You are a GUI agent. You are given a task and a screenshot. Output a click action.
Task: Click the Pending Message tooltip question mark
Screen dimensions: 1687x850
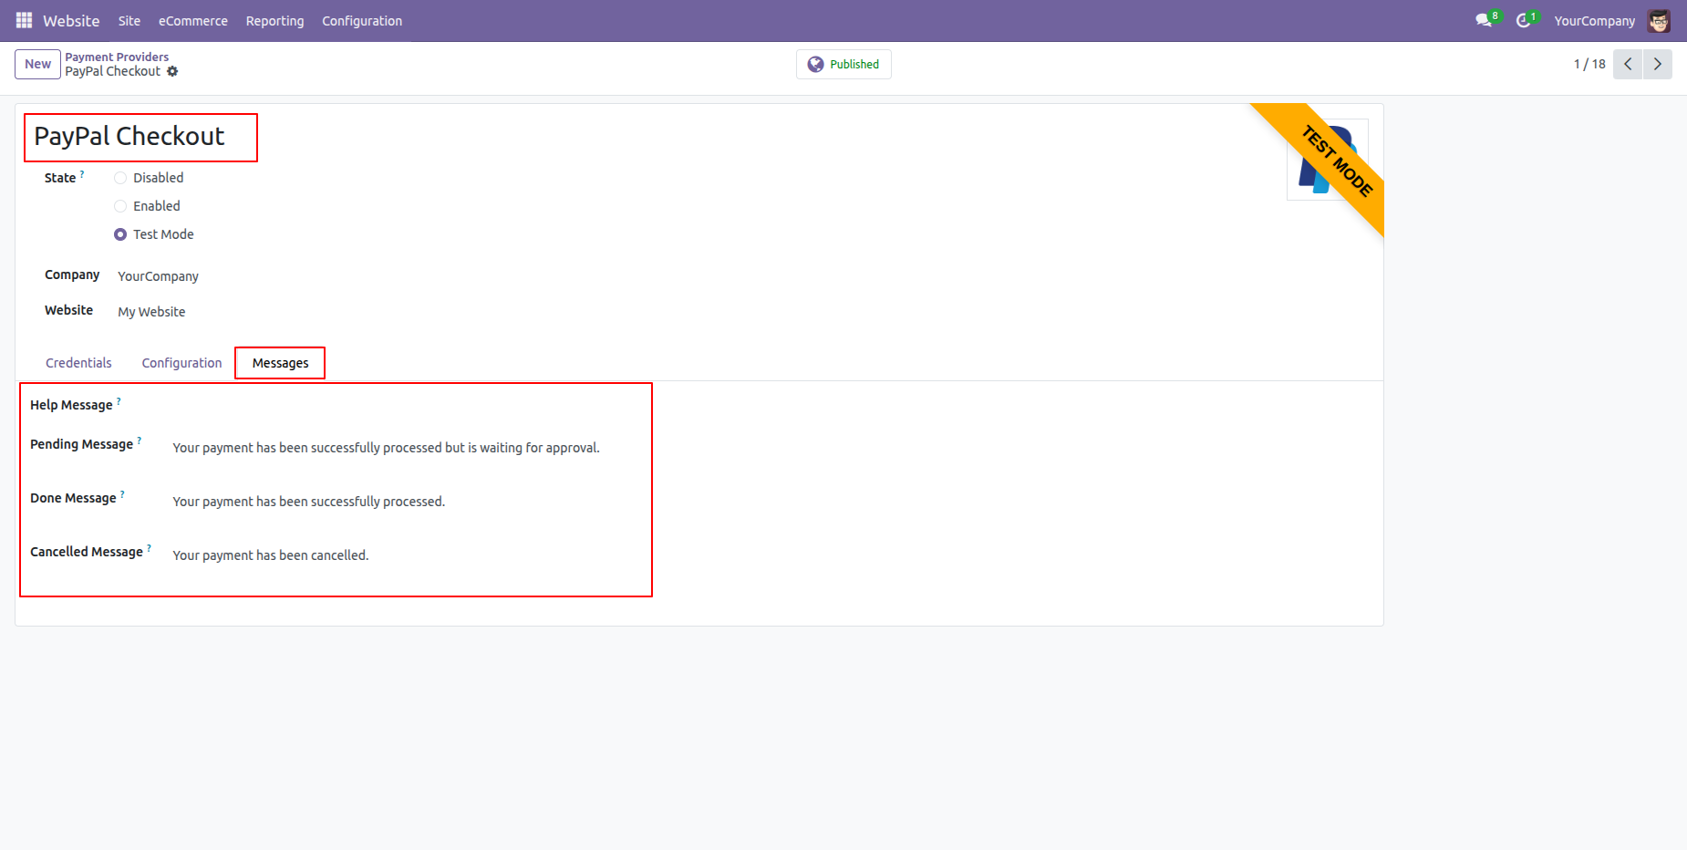[x=140, y=440]
